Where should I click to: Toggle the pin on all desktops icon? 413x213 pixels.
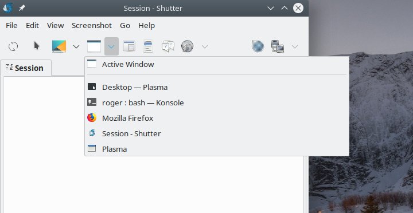point(22,8)
